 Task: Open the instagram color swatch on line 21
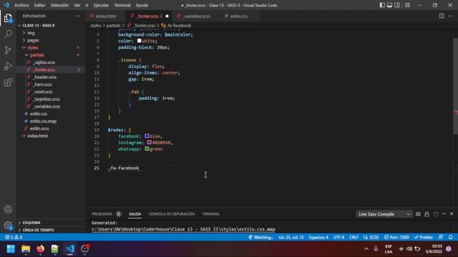(x=150, y=143)
